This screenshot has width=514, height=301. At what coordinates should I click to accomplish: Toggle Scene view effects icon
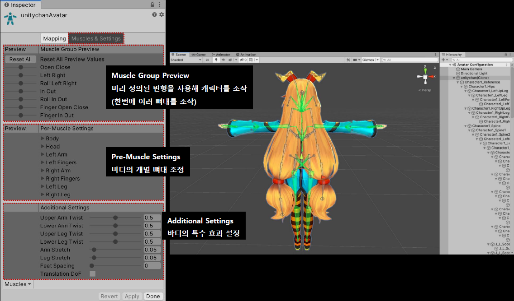(230, 60)
